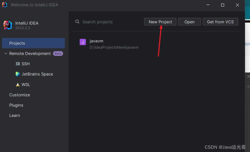Maximize the Welcome to IntelliJ IDEA window

coord(222,5)
